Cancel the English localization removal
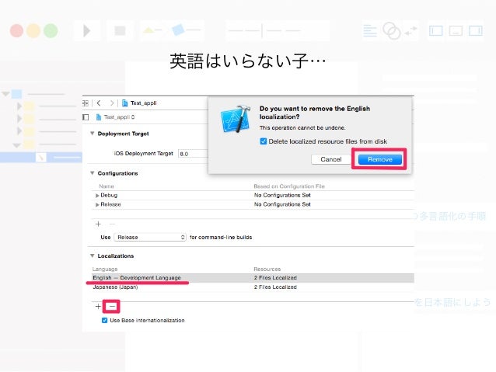The image size is (496, 372). click(x=331, y=159)
